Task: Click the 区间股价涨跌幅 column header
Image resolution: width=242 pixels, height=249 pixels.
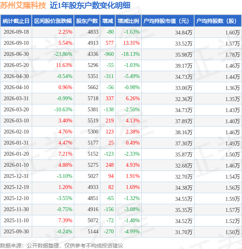Action: click(x=53, y=21)
